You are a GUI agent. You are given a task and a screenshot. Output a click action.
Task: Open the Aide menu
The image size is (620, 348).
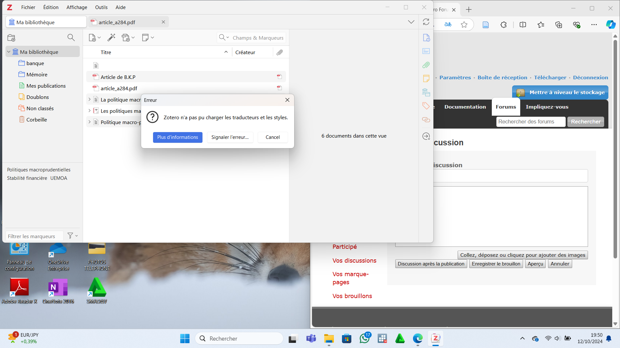tap(120, 7)
